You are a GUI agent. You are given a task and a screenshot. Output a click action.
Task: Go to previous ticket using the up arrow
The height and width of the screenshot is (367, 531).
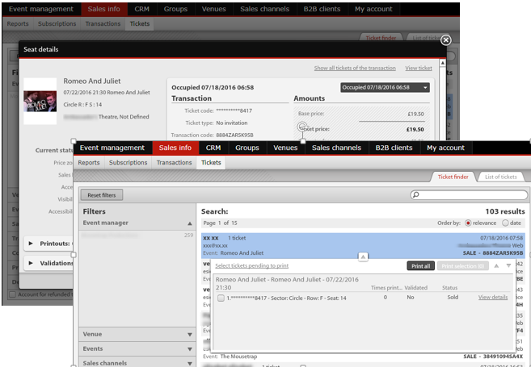click(496, 266)
